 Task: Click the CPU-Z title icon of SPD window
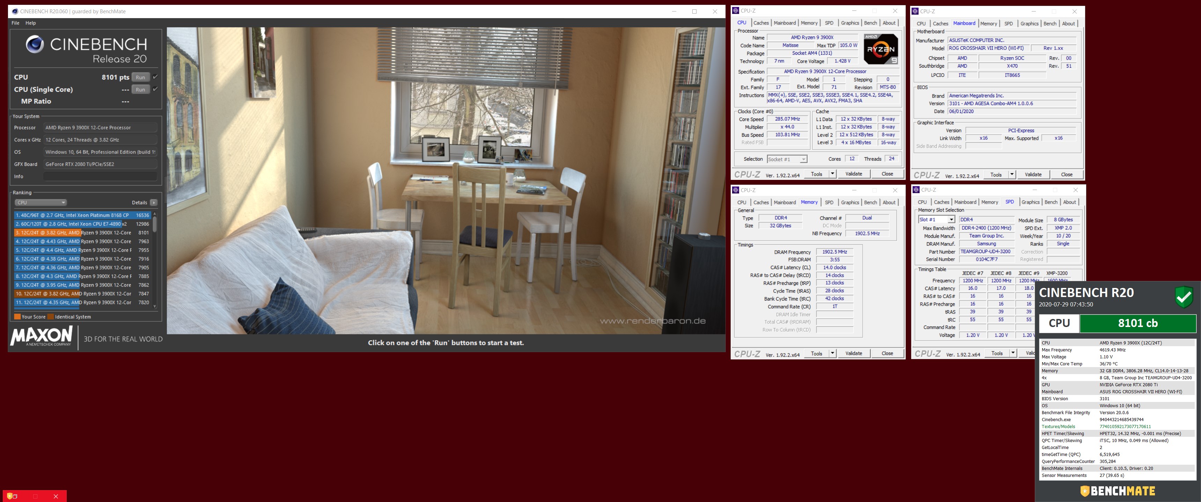(x=916, y=190)
